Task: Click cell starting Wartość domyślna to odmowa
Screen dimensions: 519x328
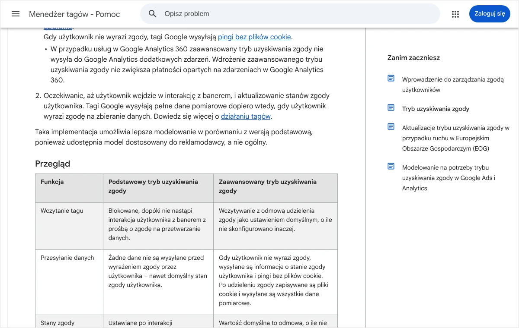Action: 276,322
